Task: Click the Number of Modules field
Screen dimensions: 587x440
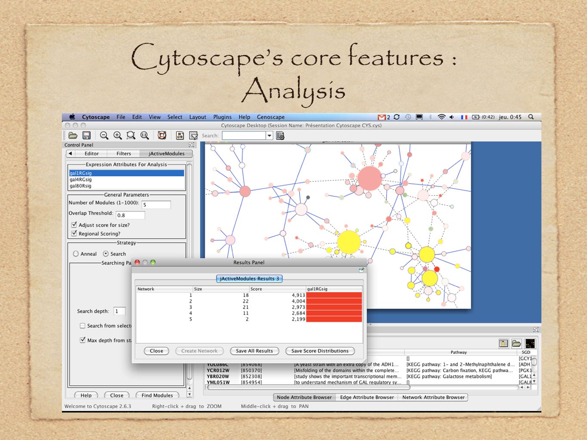Action: click(x=156, y=205)
